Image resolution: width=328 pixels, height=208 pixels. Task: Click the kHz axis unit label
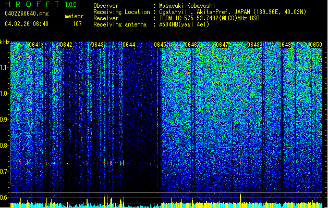[x=5, y=42]
